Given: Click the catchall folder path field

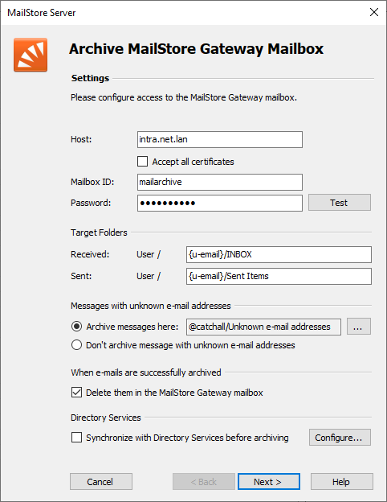Looking at the screenshot, I should pyautogui.click(x=263, y=327).
